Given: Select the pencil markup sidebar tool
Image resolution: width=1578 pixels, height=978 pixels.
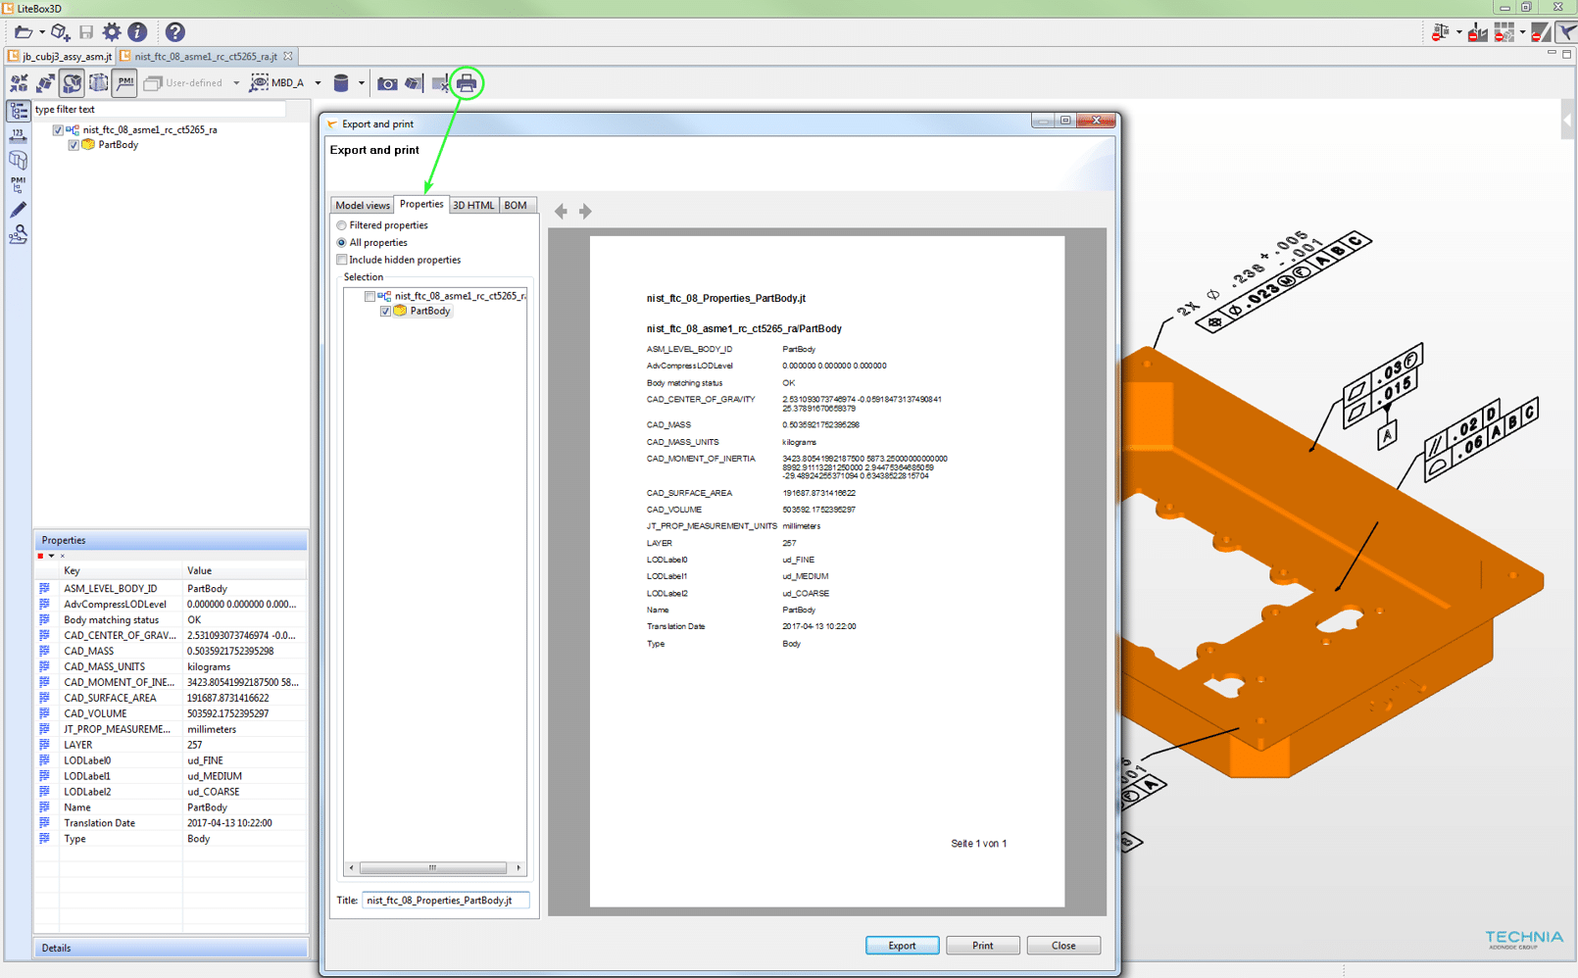Looking at the screenshot, I should 19,209.
